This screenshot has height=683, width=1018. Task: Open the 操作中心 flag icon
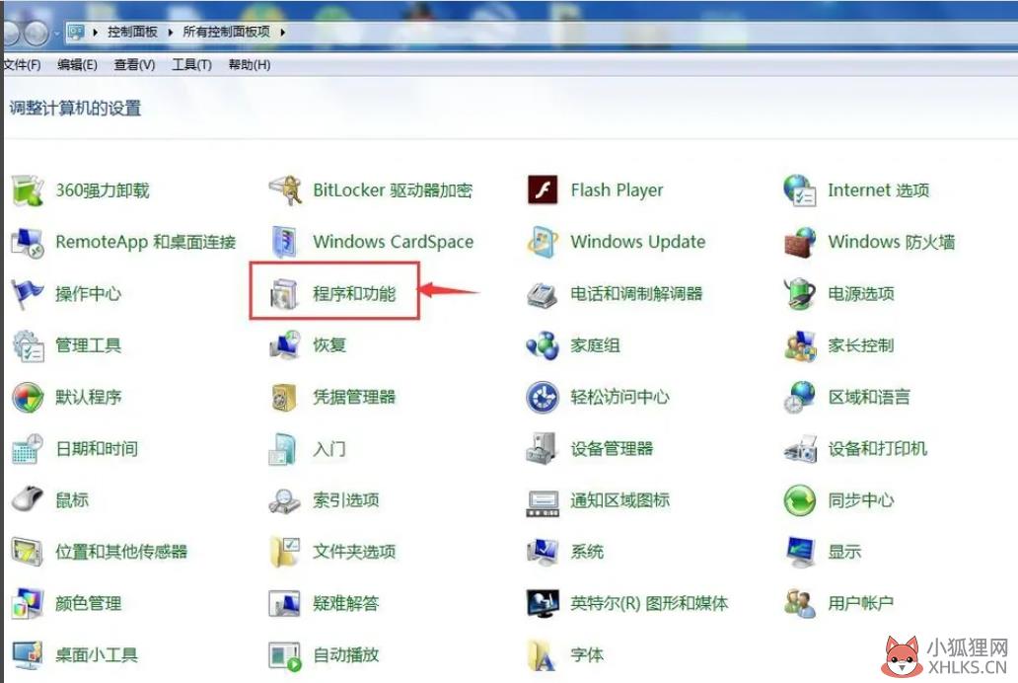tap(28, 294)
